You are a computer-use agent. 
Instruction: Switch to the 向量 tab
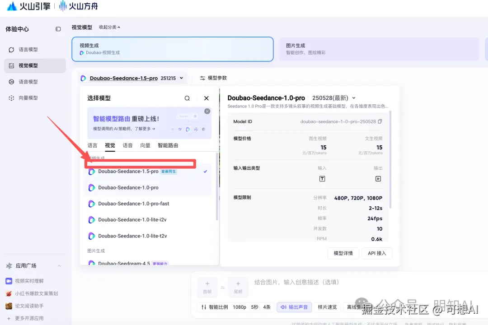coord(145,145)
